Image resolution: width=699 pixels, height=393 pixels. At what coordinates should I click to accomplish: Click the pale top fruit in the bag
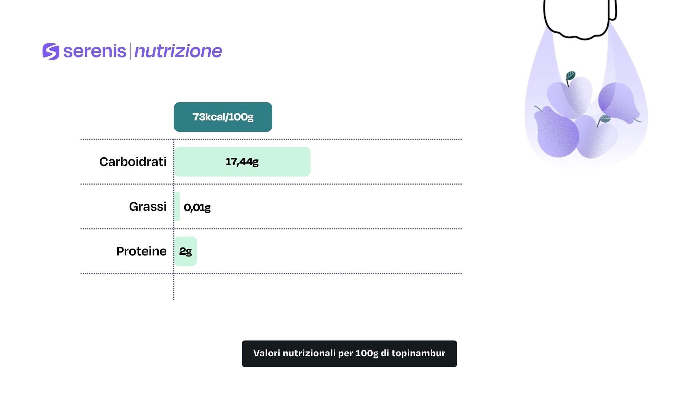click(x=575, y=96)
